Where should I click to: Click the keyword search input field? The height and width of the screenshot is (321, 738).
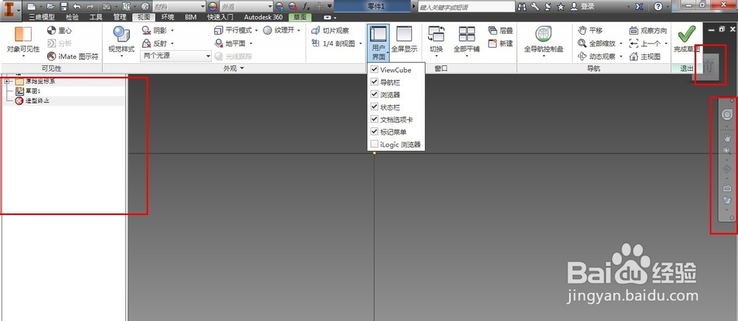466,7
